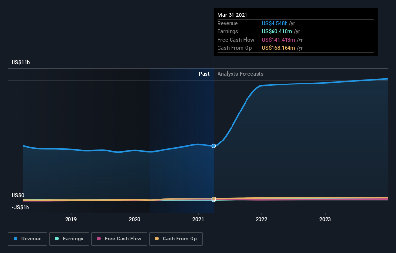This screenshot has height=253, width=396.
Task: Toggle the Earnings series legend button
Action: 69,239
